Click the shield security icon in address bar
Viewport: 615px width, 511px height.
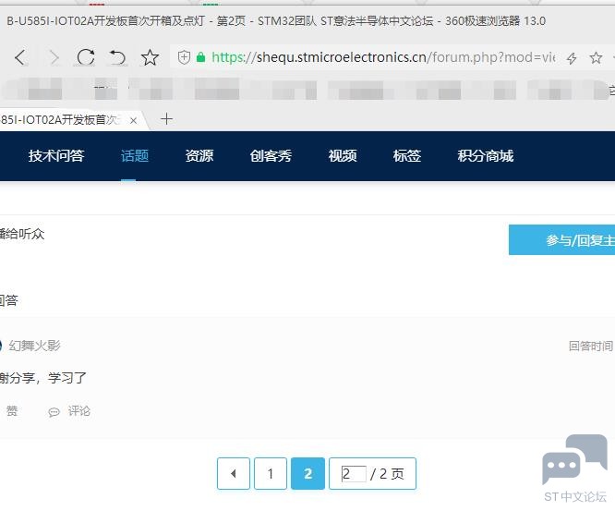click(184, 57)
